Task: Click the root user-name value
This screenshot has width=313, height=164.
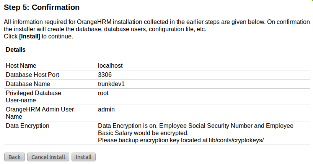Action: click(103, 93)
